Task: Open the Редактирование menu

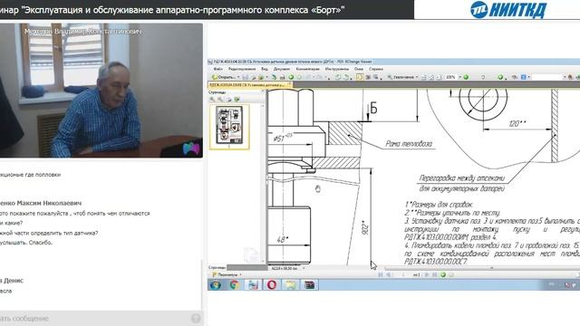Action: [242, 69]
